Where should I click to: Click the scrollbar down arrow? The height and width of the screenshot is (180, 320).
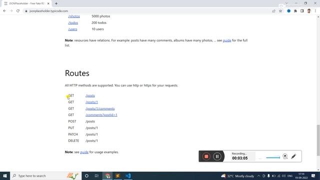pos(318,170)
